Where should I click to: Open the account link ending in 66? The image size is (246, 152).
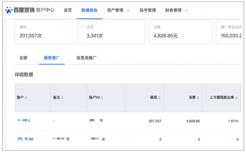[x=25, y=139]
